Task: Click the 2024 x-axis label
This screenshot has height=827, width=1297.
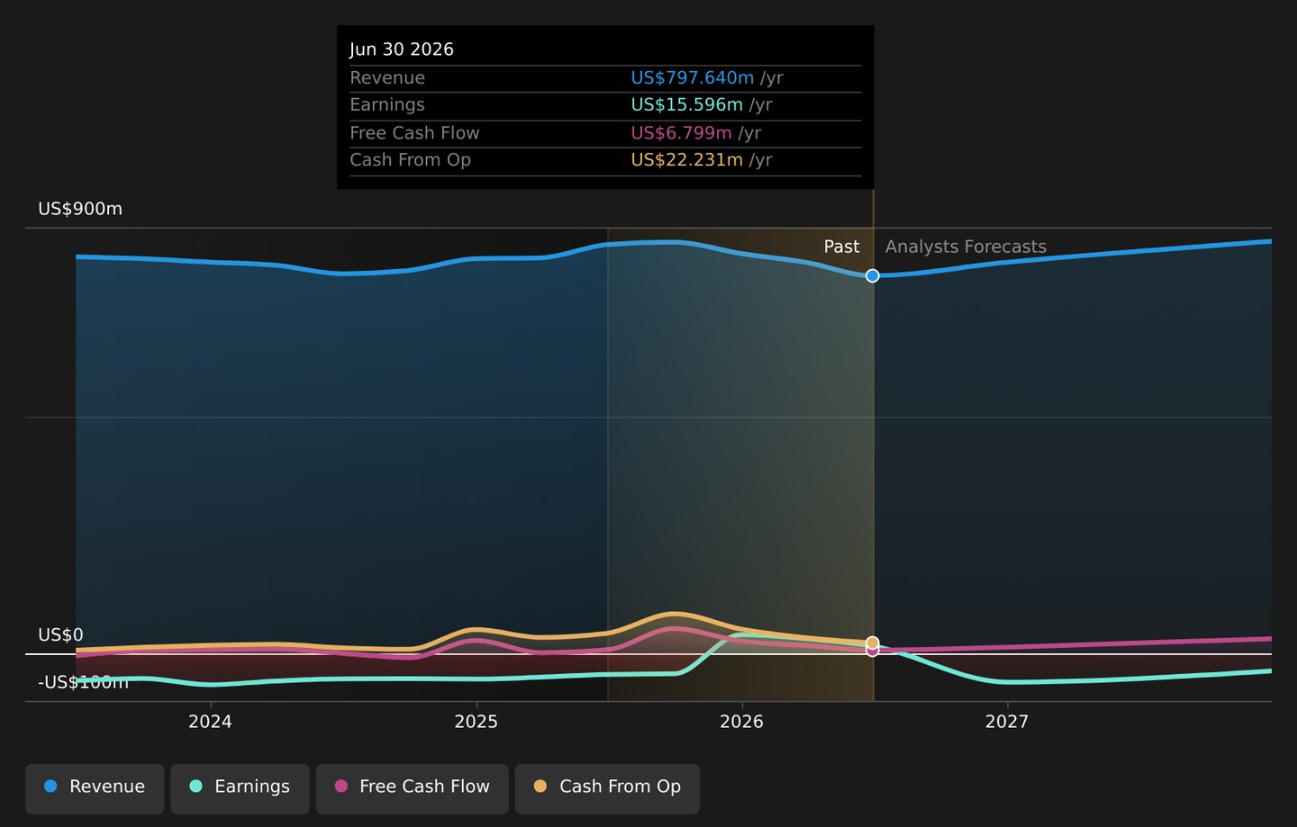Action: pos(210,722)
